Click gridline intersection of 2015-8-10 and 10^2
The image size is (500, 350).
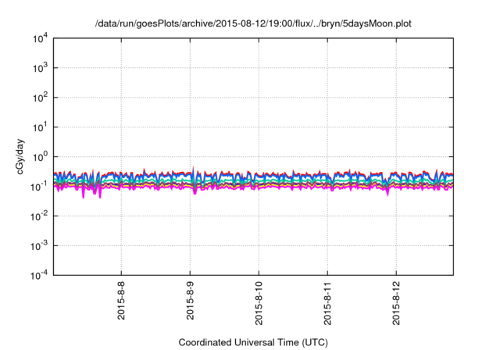259,98
